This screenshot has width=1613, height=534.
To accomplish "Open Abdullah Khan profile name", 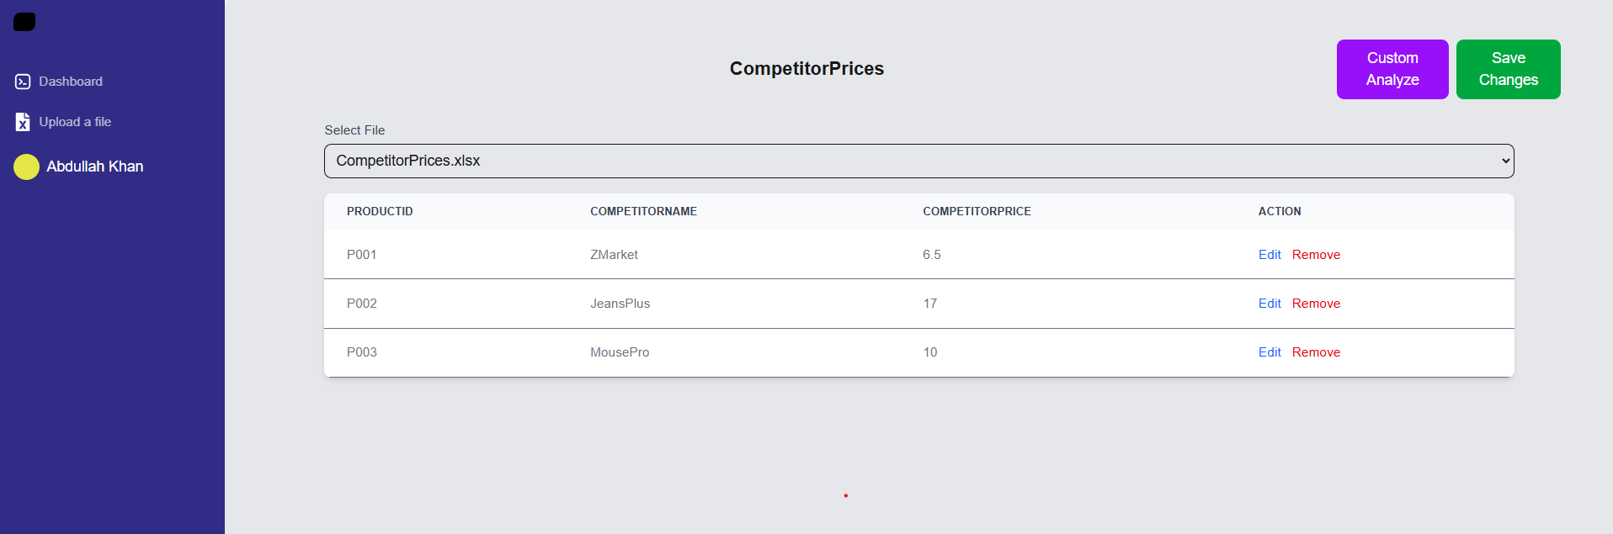I will click(x=95, y=167).
